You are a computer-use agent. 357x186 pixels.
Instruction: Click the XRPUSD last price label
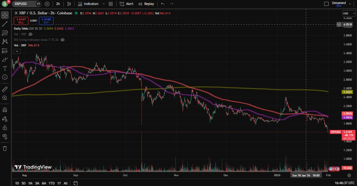(336, 132)
